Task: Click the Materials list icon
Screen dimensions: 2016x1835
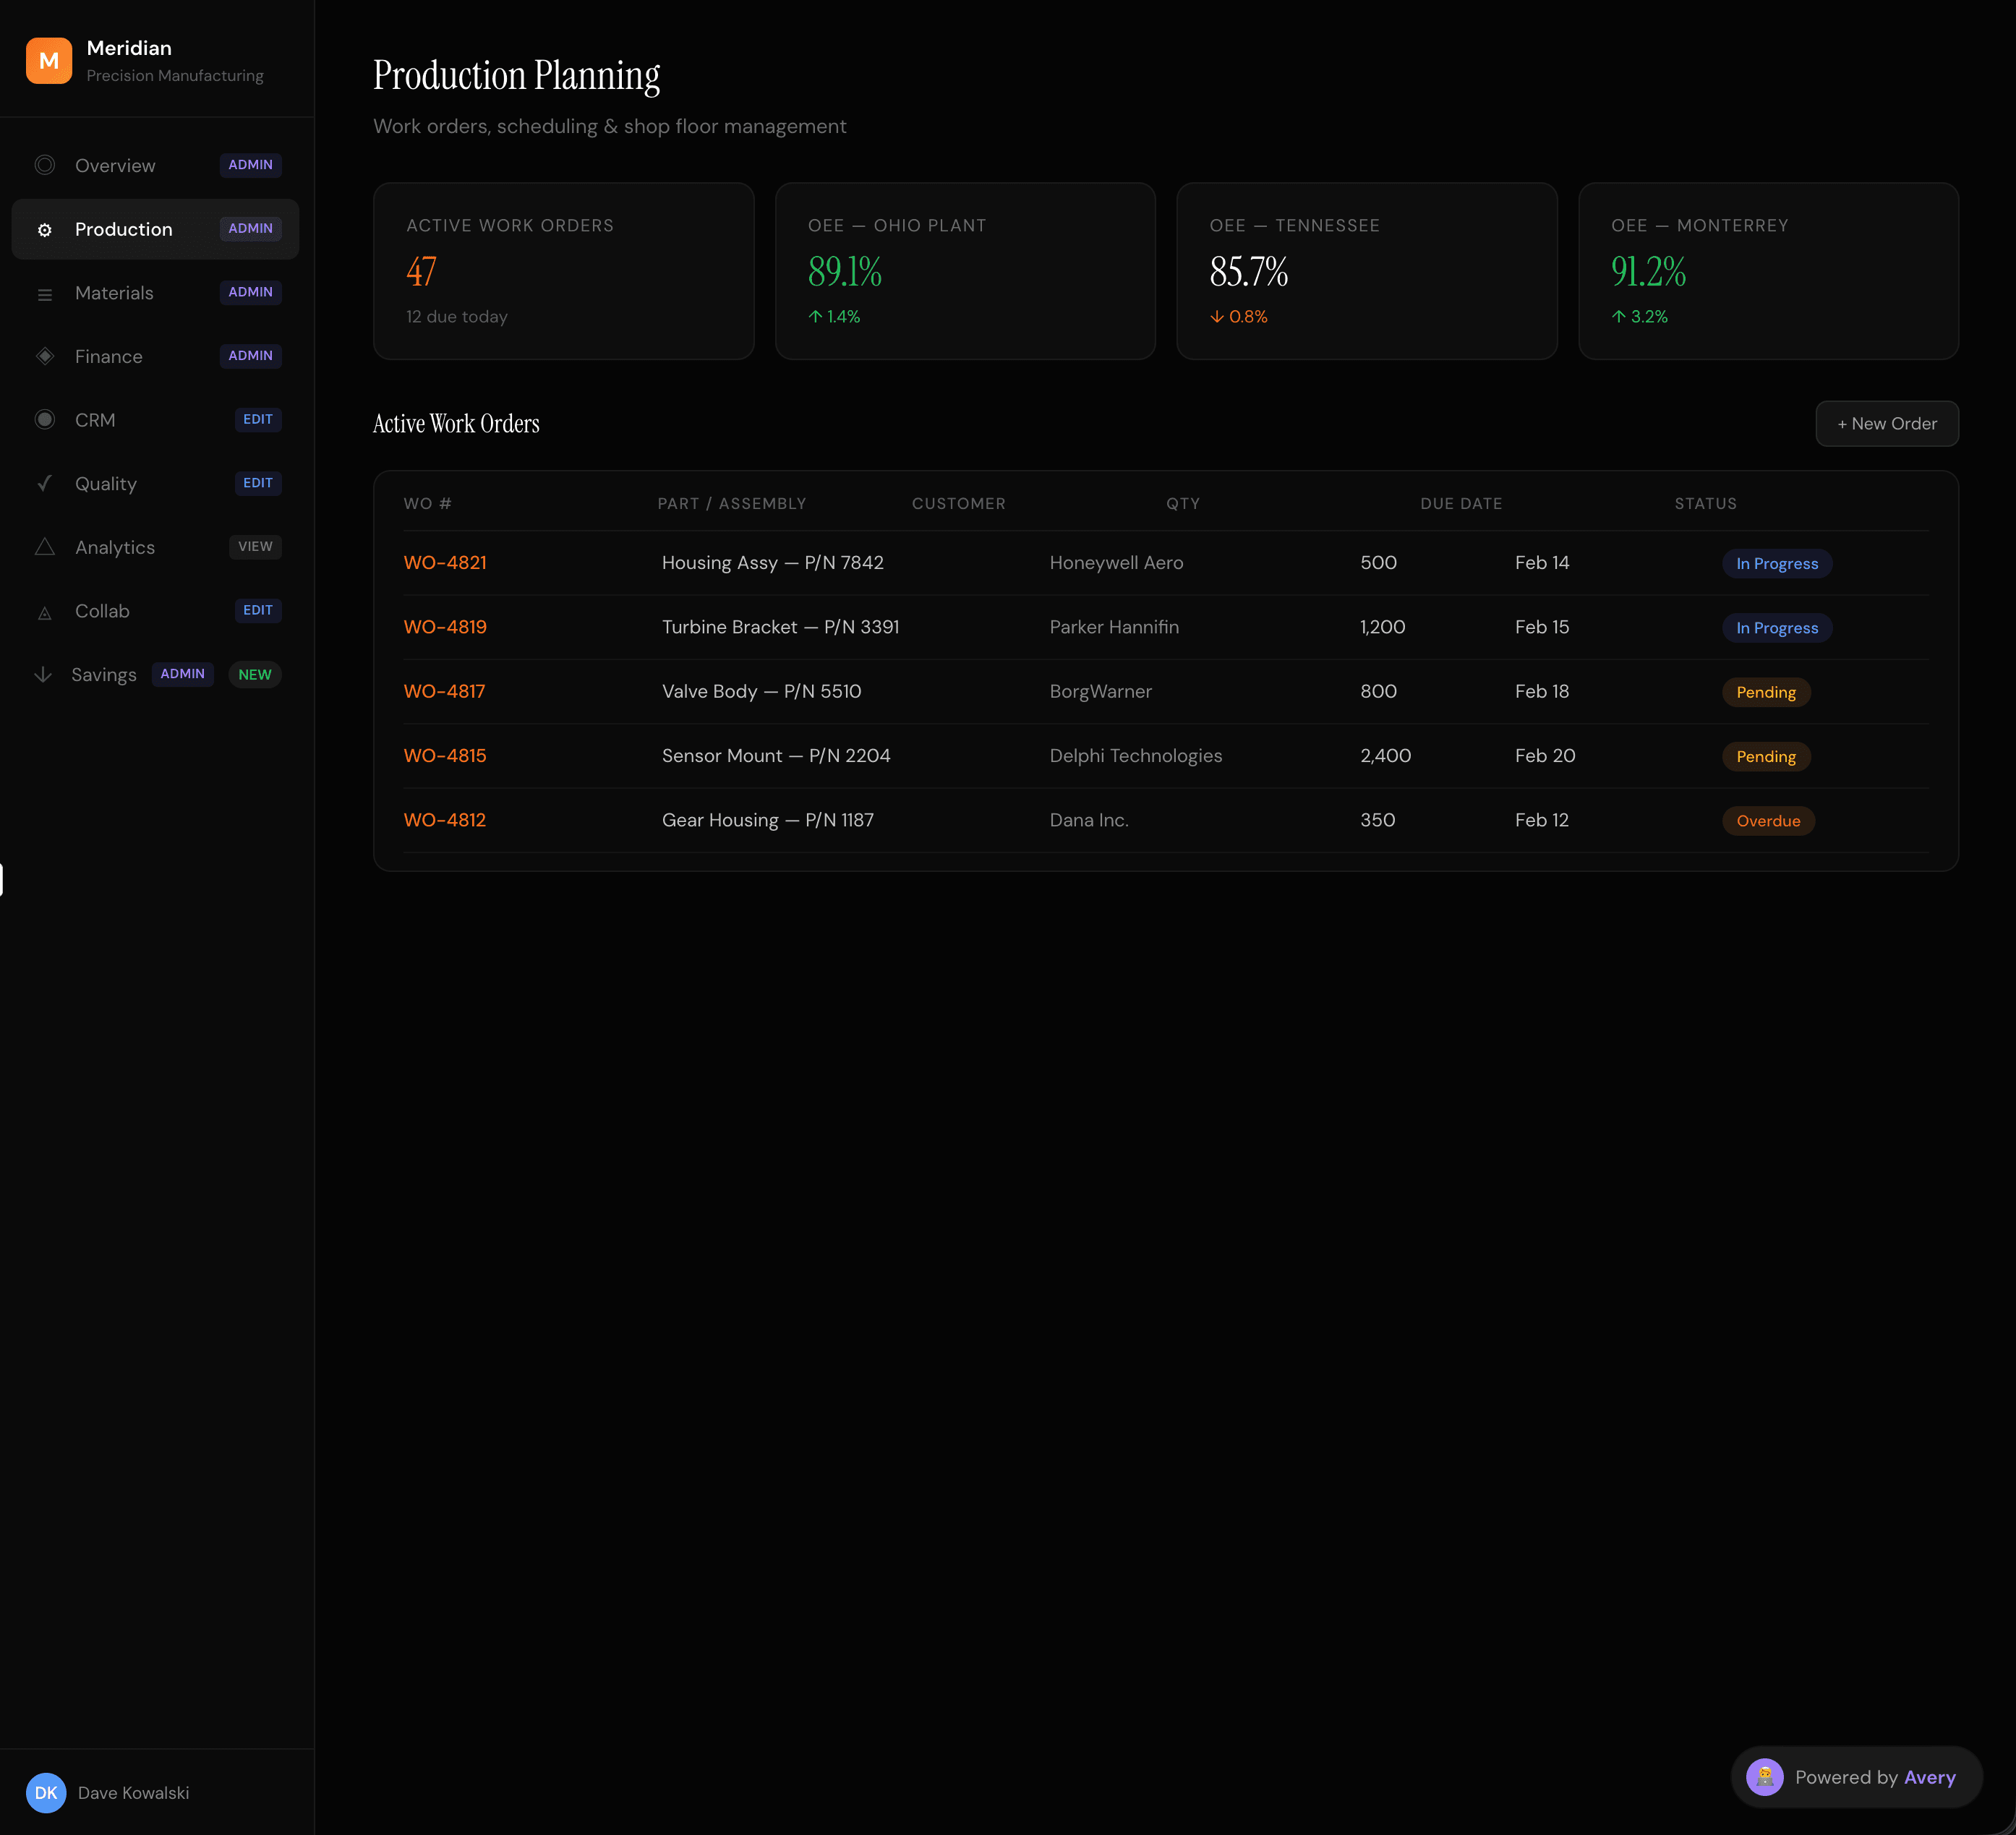Action: pyautogui.click(x=45, y=294)
